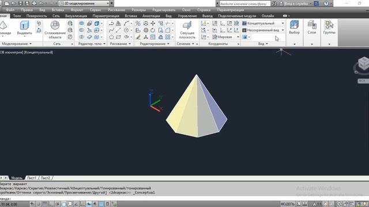Select the Subtract solid edit icon
The width and height of the screenshot is (369, 207).
(81, 30)
